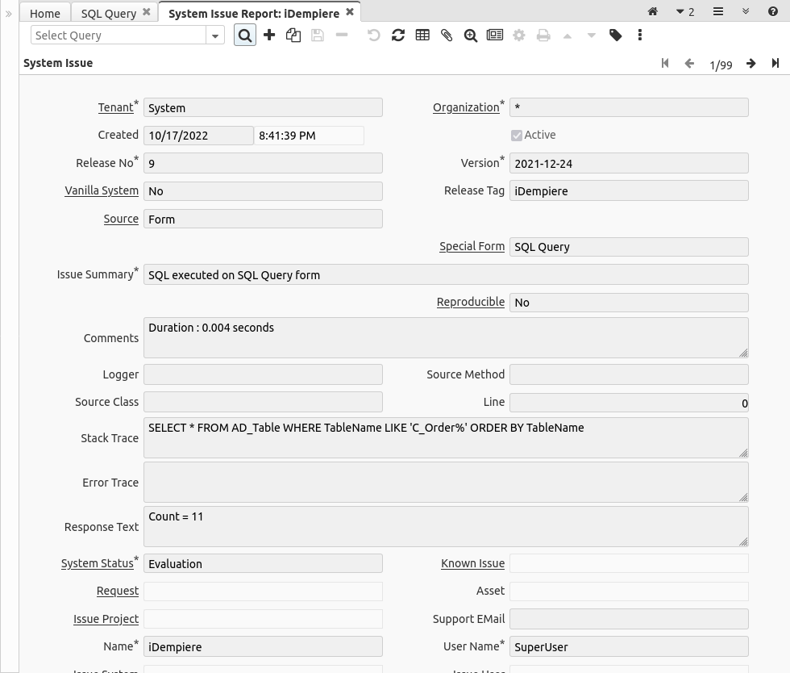Click the Zoom Across magnifier icon
Viewport: 790px width, 673px height.
pyautogui.click(x=470, y=36)
